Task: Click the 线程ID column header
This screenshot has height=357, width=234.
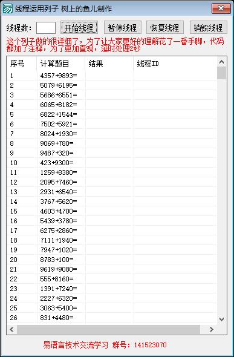Action: (175, 64)
